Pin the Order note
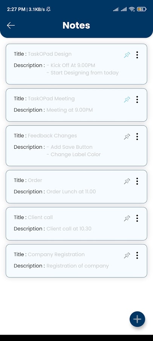This screenshot has height=341, width=153. (x=127, y=181)
